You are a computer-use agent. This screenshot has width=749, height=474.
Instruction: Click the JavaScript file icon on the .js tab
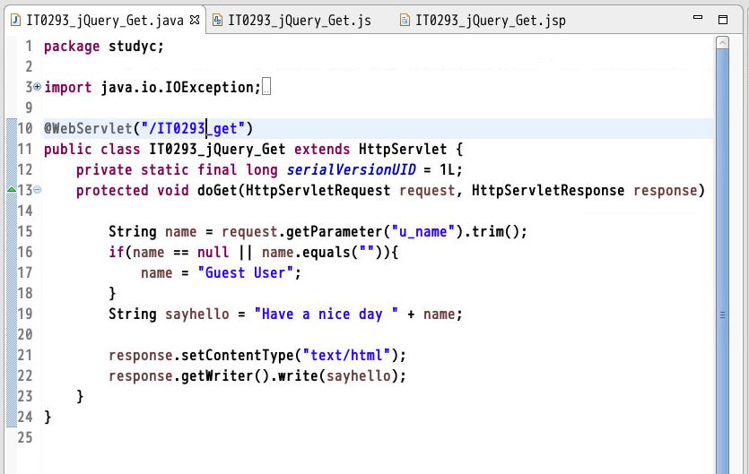pos(217,20)
